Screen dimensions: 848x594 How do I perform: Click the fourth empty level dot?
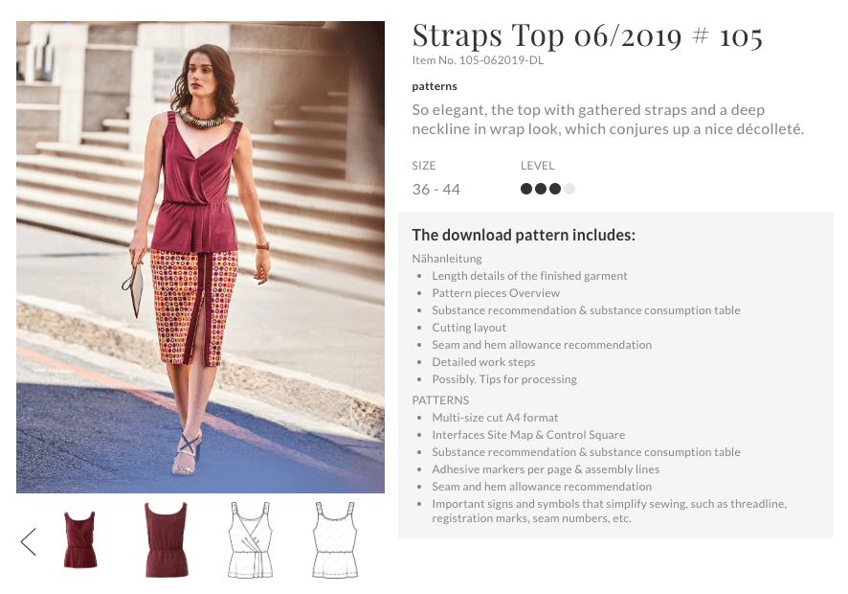[569, 189]
